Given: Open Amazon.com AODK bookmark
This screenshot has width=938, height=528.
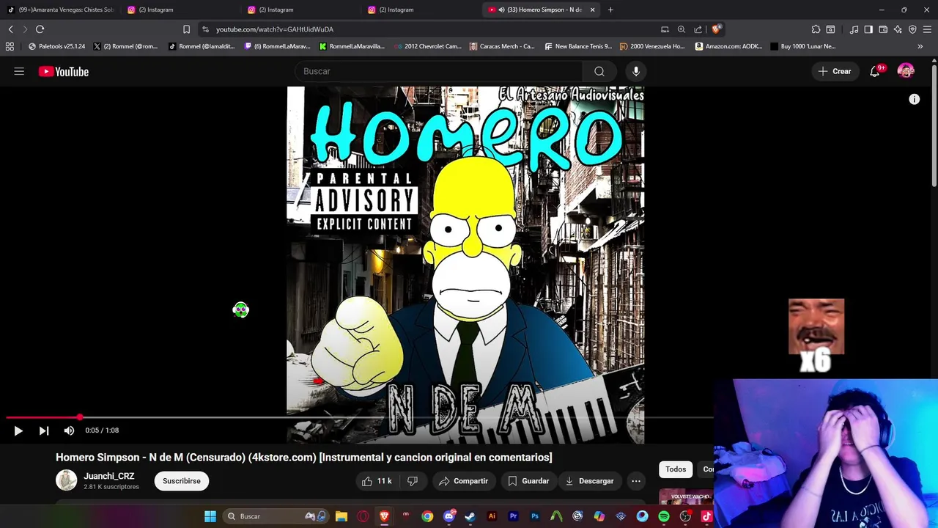Looking at the screenshot, I should [x=728, y=46].
